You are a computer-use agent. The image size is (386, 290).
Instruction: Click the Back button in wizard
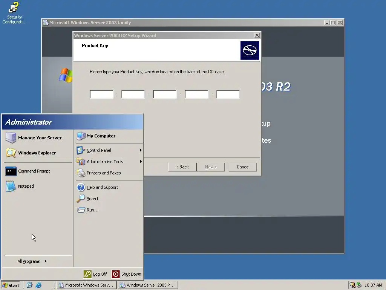(182, 167)
